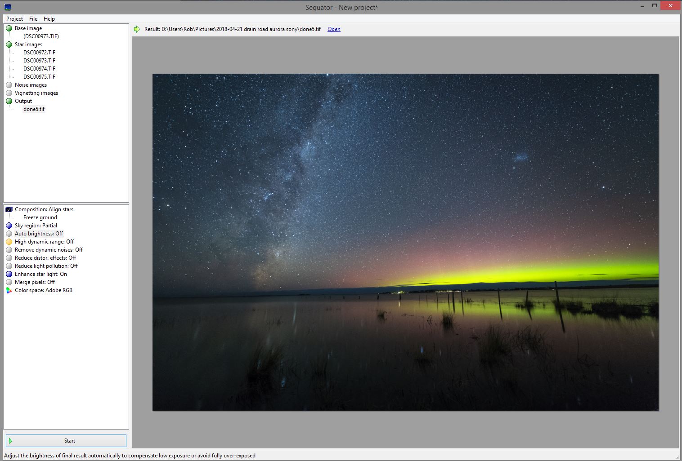Close the Sequator window
682x461 pixels.
[671, 6]
